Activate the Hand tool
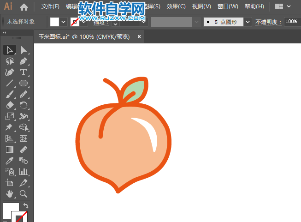The image size is (301, 222). tap(10, 194)
